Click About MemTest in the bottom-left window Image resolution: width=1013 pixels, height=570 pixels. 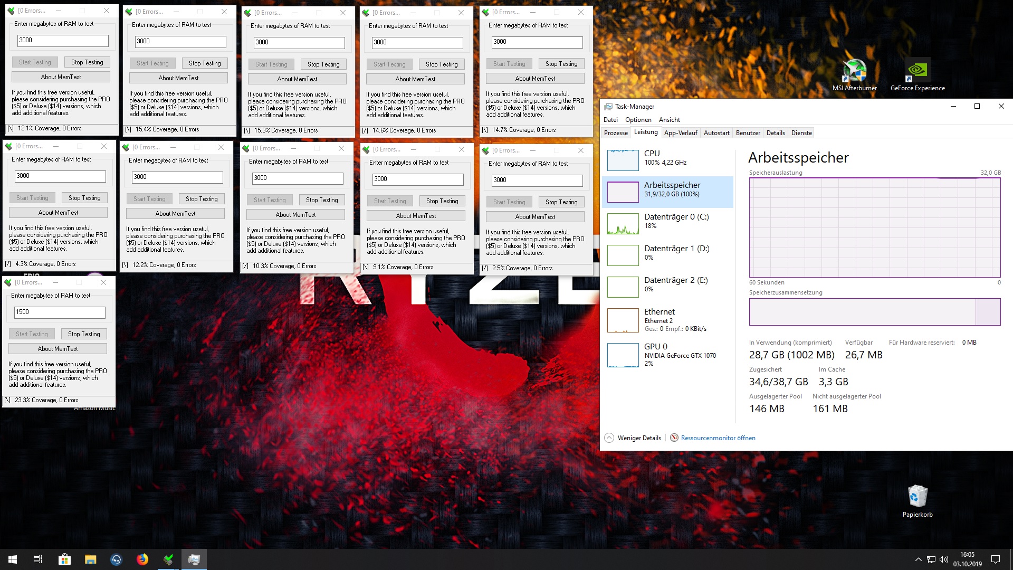(x=58, y=348)
